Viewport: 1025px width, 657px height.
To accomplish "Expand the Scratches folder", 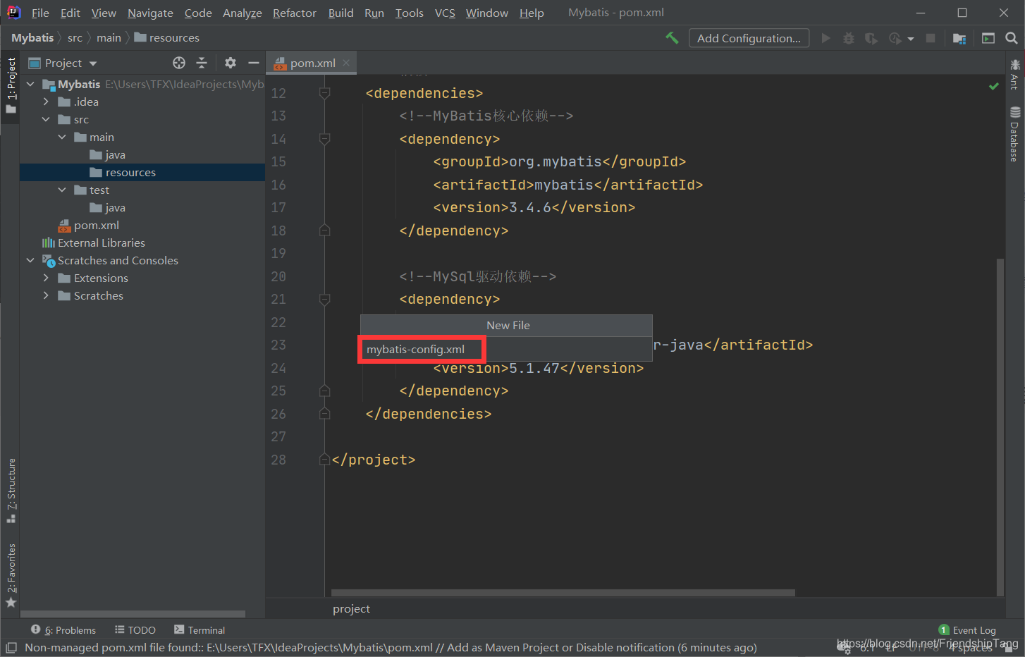I will tap(46, 295).
